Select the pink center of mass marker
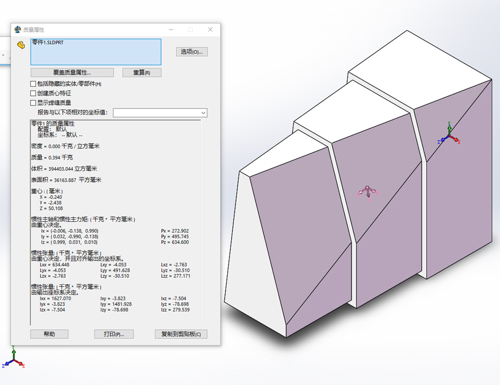Screen dimensions: 500x385 [x=367, y=192]
